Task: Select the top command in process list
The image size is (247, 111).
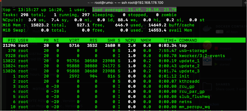Action: pos(183,46)
